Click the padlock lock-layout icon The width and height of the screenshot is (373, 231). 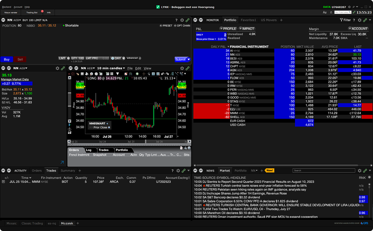[331, 12]
